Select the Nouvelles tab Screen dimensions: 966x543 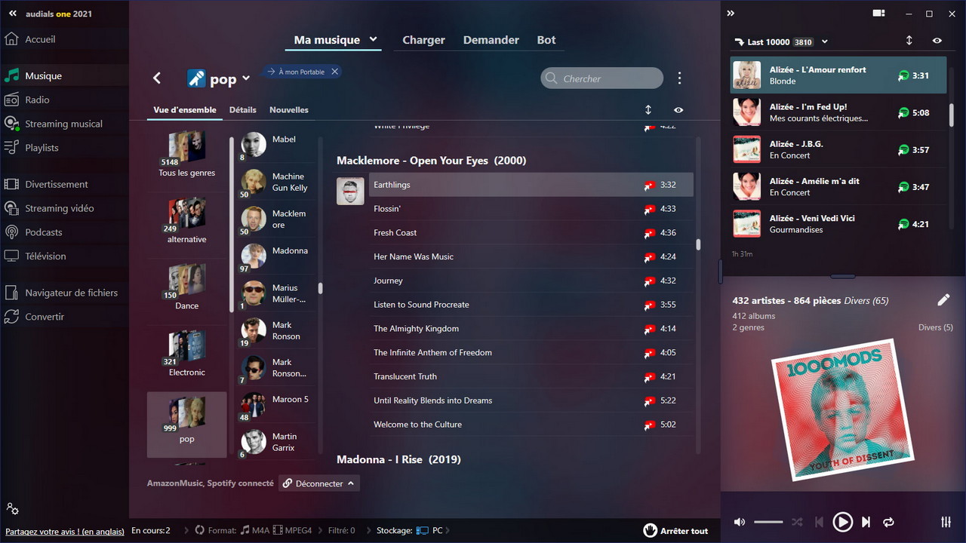(289, 110)
